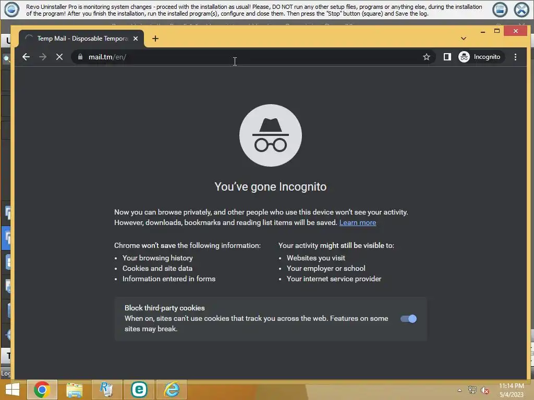Maximize the Chrome incognito window
Image resolution: width=534 pixels, height=400 pixels.
(x=497, y=31)
